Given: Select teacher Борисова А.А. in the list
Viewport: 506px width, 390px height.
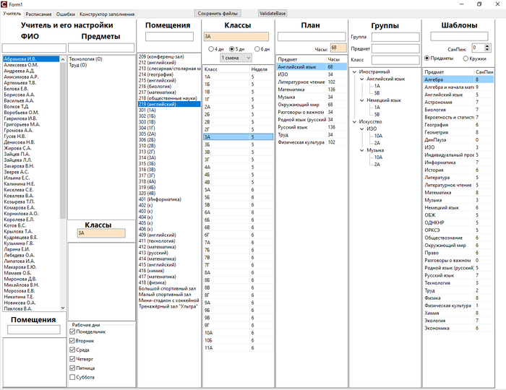Looking at the screenshot, I should [x=20, y=95].
